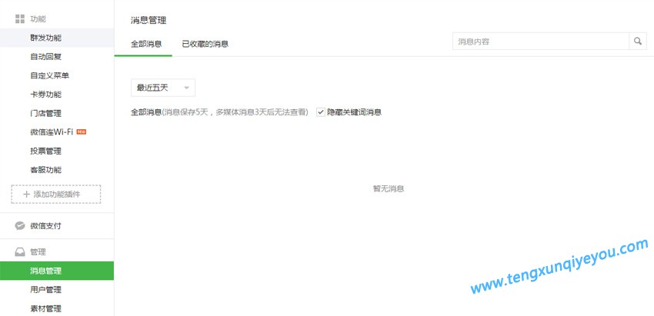This screenshot has width=654, height=316.
Task: Select 消息管理 in the sidebar
Action: [57, 271]
